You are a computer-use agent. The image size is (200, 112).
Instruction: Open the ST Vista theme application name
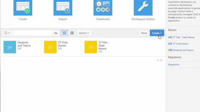pyautogui.click(x=63, y=44)
